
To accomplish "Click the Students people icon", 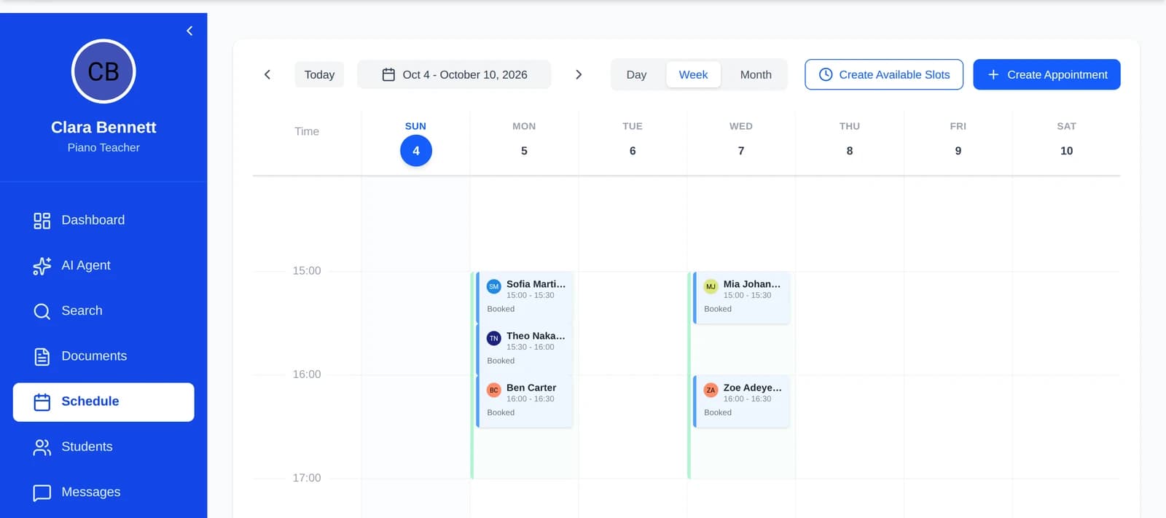I will click(42, 447).
